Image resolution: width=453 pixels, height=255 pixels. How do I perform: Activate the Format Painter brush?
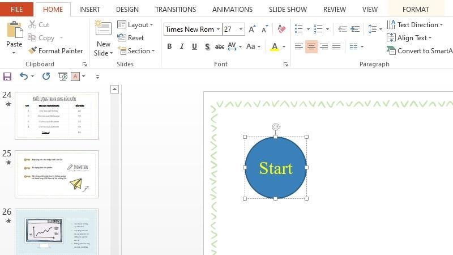click(32, 50)
